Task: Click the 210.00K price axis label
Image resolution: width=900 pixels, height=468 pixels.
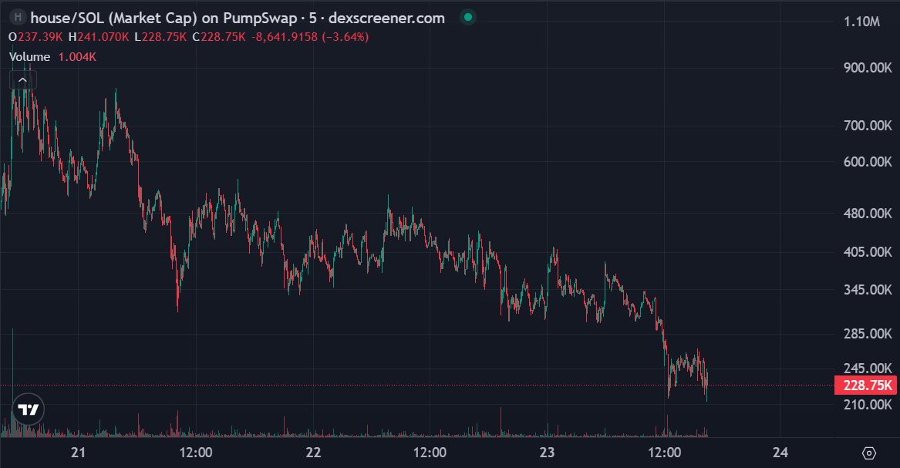Action: tap(868, 405)
